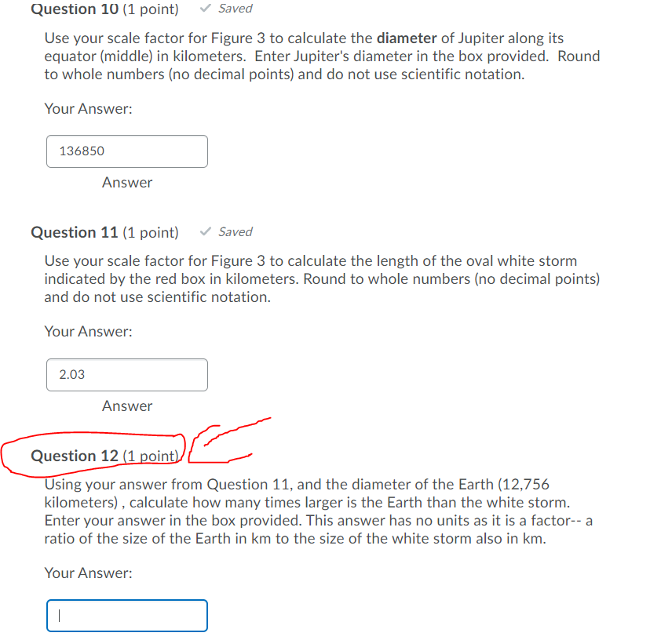Select the Saved status indicator for Question 10
Viewport: 650px width, 640px height.
pos(226,8)
